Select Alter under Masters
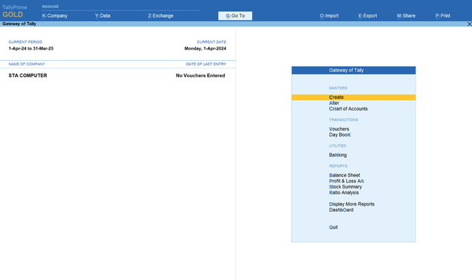 tap(334, 103)
